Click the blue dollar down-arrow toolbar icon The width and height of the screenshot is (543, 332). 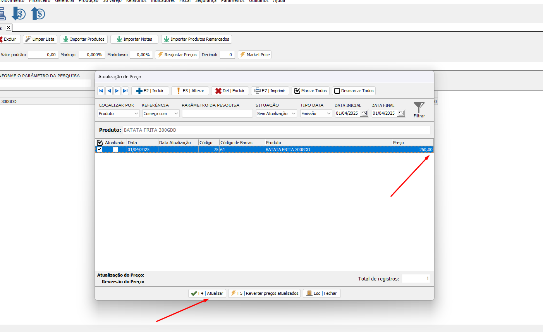[x=19, y=14]
